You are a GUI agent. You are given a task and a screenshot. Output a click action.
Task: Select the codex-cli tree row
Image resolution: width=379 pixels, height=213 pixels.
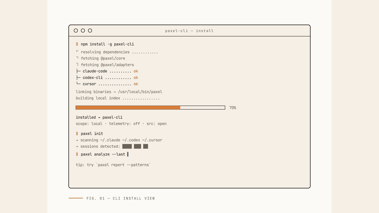coord(107,78)
